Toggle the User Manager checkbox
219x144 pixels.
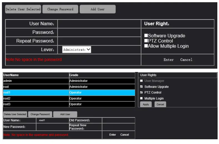[x=141, y=81]
